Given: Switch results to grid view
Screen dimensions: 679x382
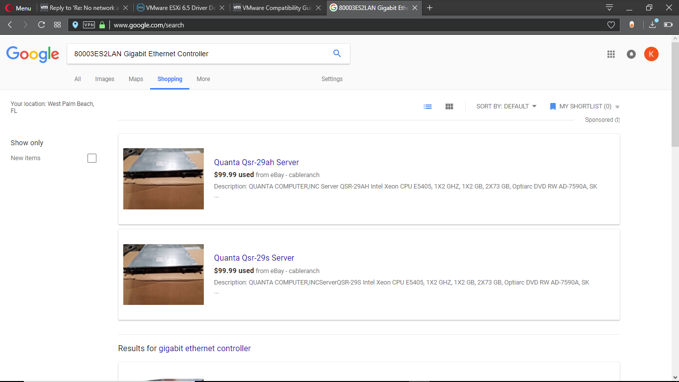Looking at the screenshot, I should point(449,106).
